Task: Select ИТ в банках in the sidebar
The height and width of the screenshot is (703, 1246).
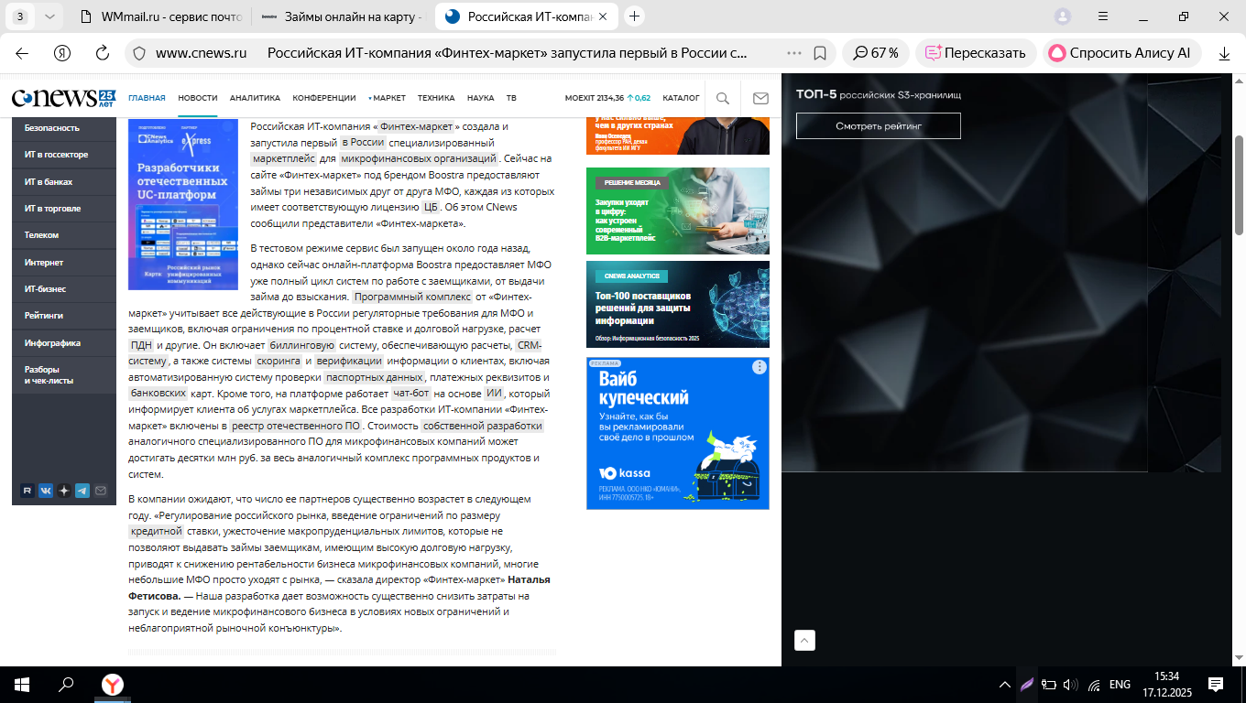Action: (64, 181)
